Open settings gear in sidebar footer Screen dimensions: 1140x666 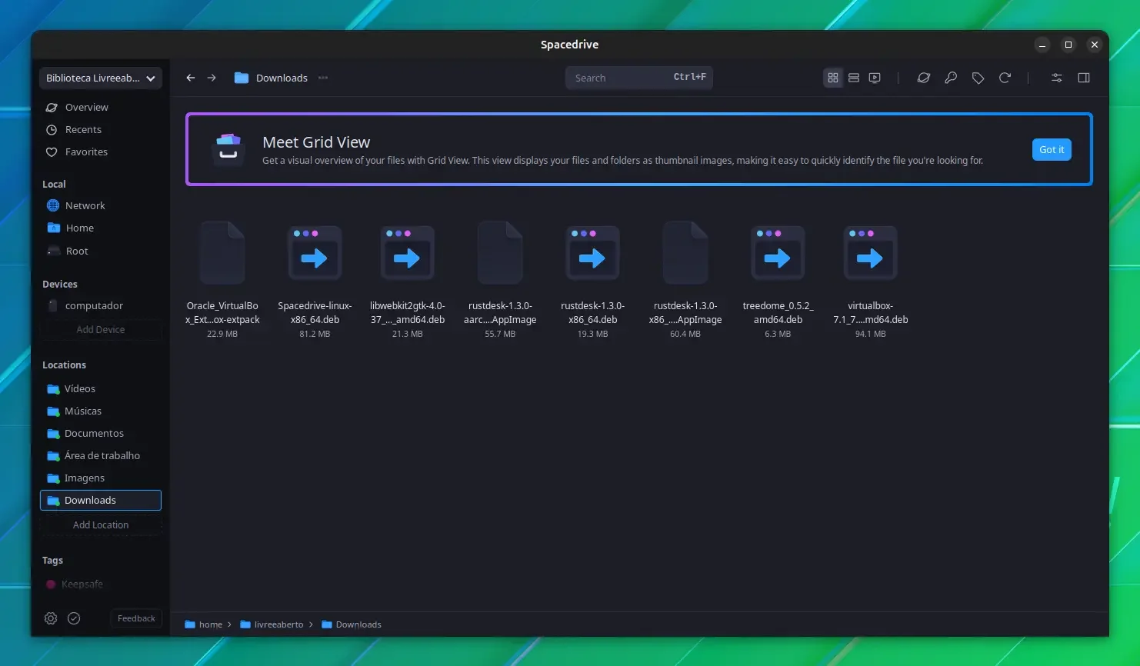pos(51,618)
